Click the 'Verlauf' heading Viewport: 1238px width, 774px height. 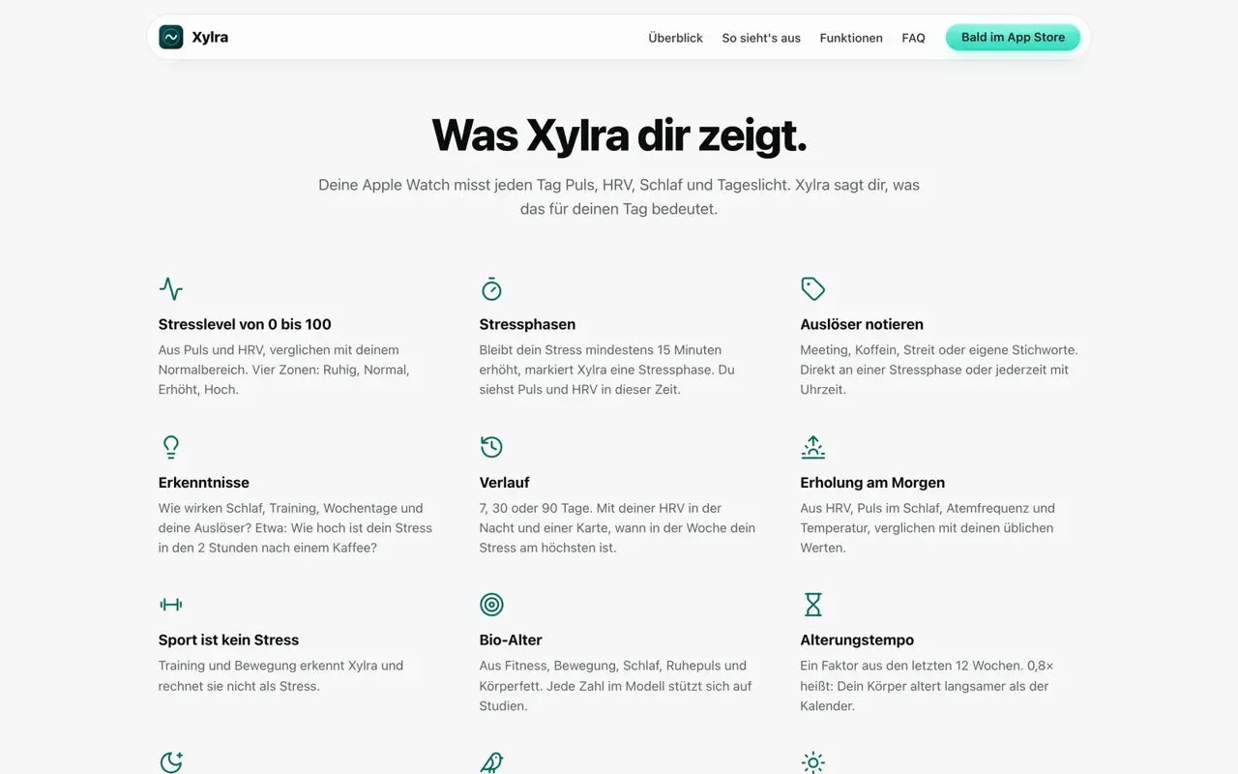click(505, 483)
